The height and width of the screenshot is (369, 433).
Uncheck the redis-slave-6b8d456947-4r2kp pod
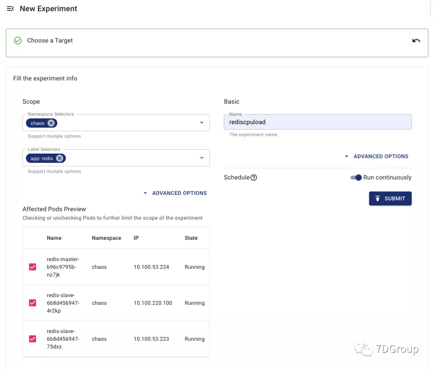click(32, 303)
